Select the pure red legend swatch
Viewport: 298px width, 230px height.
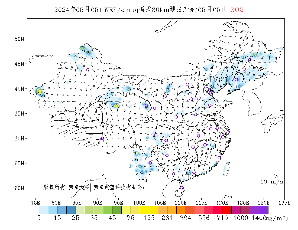pyautogui.click(x=227, y=210)
